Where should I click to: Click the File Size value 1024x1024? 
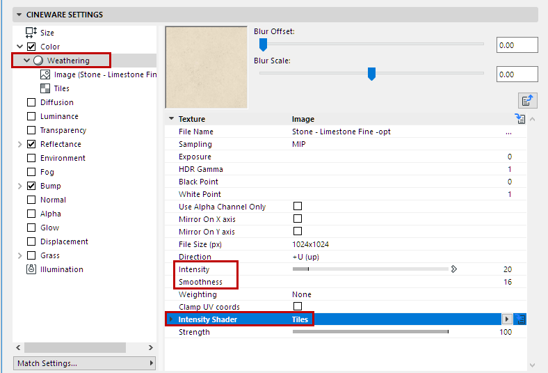point(310,244)
